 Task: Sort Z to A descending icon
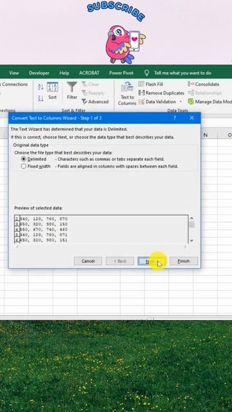click(41, 98)
